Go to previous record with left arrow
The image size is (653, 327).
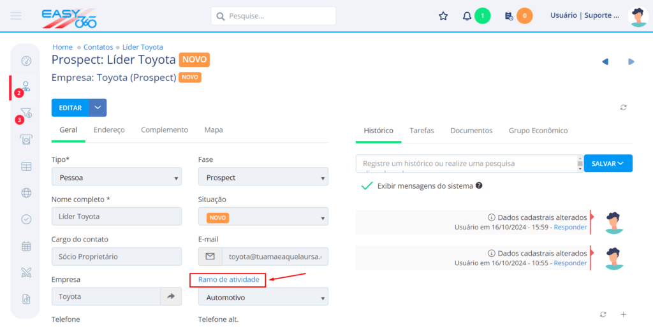pos(605,62)
